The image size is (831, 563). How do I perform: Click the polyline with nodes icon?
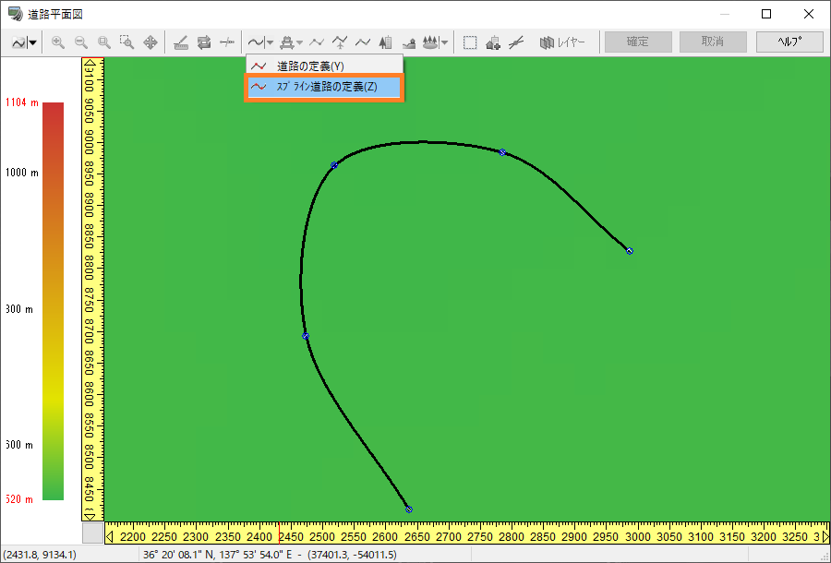317,42
